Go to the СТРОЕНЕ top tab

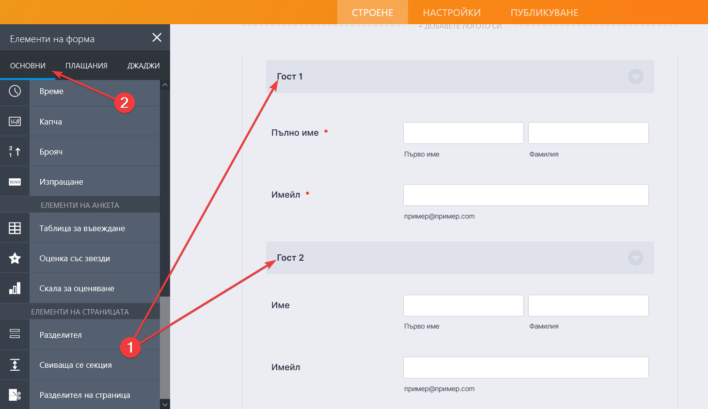click(x=373, y=13)
